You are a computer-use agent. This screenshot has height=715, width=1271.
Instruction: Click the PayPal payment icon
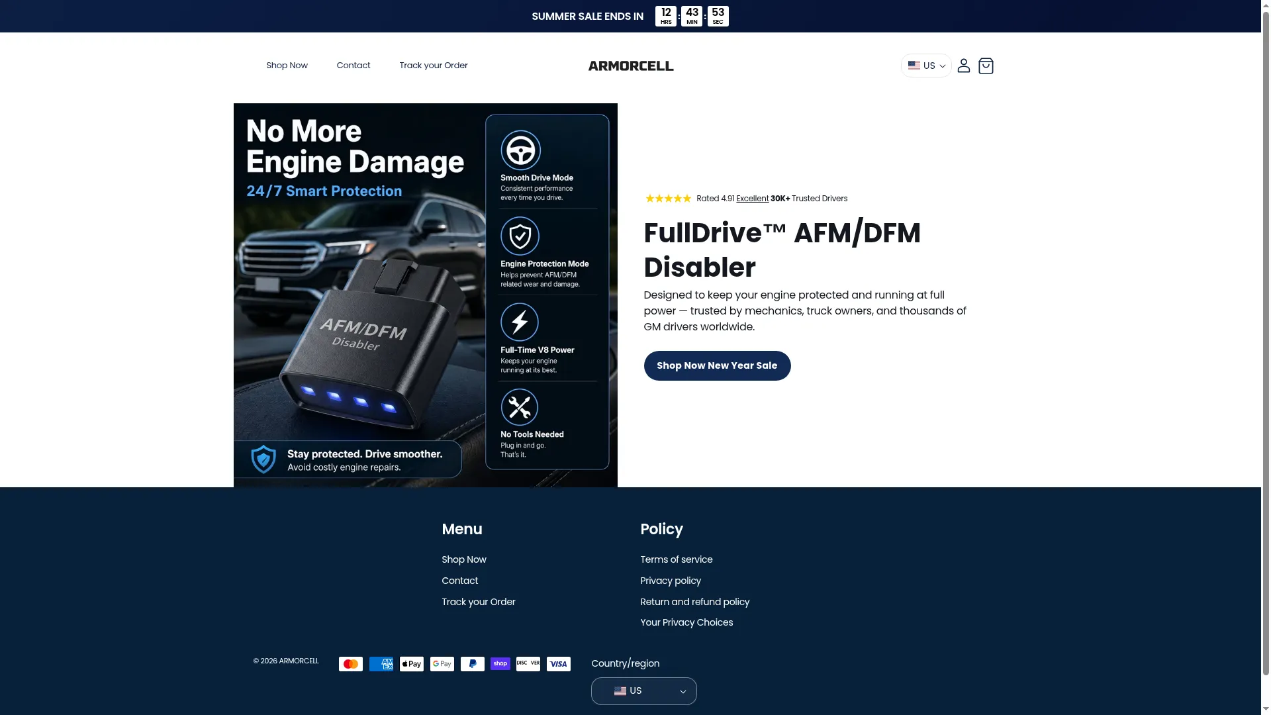pos(473,664)
